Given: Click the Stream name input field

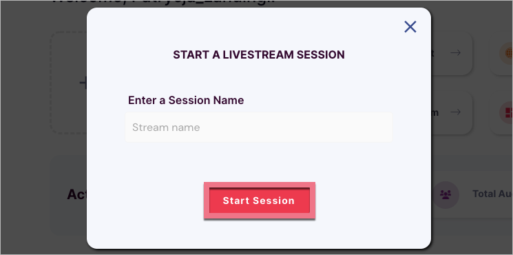Looking at the screenshot, I should pyautogui.click(x=259, y=127).
